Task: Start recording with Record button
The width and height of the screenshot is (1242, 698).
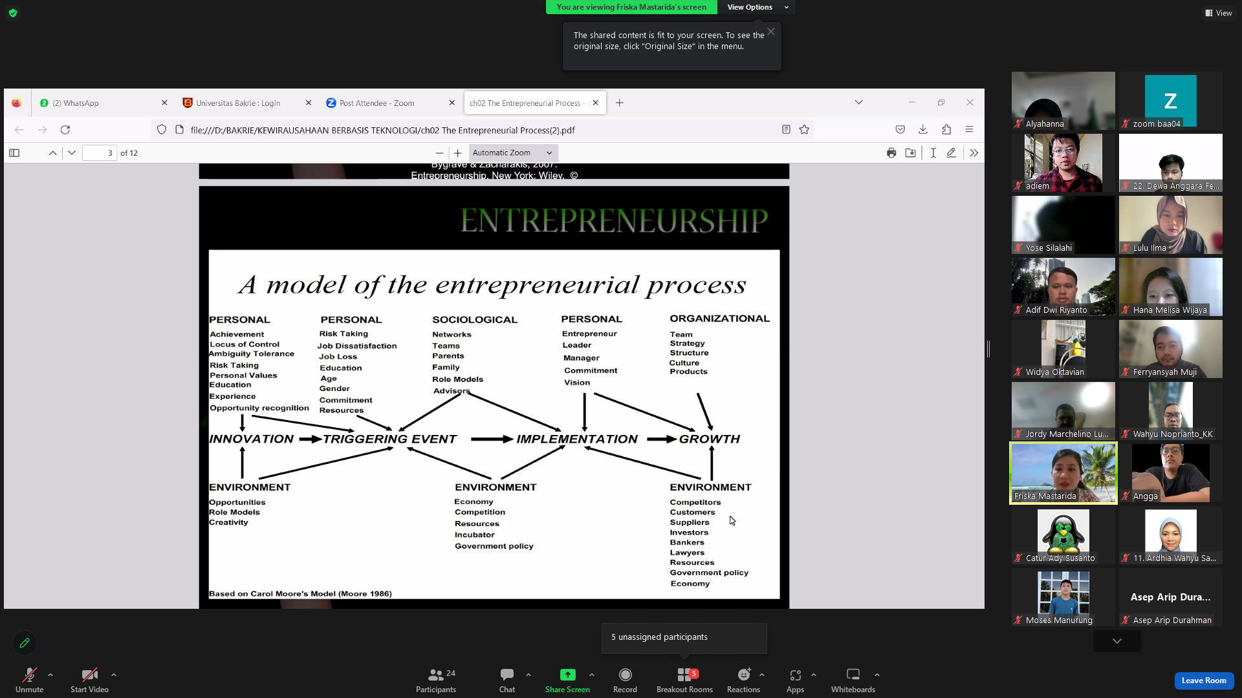Action: (x=625, y=680)
